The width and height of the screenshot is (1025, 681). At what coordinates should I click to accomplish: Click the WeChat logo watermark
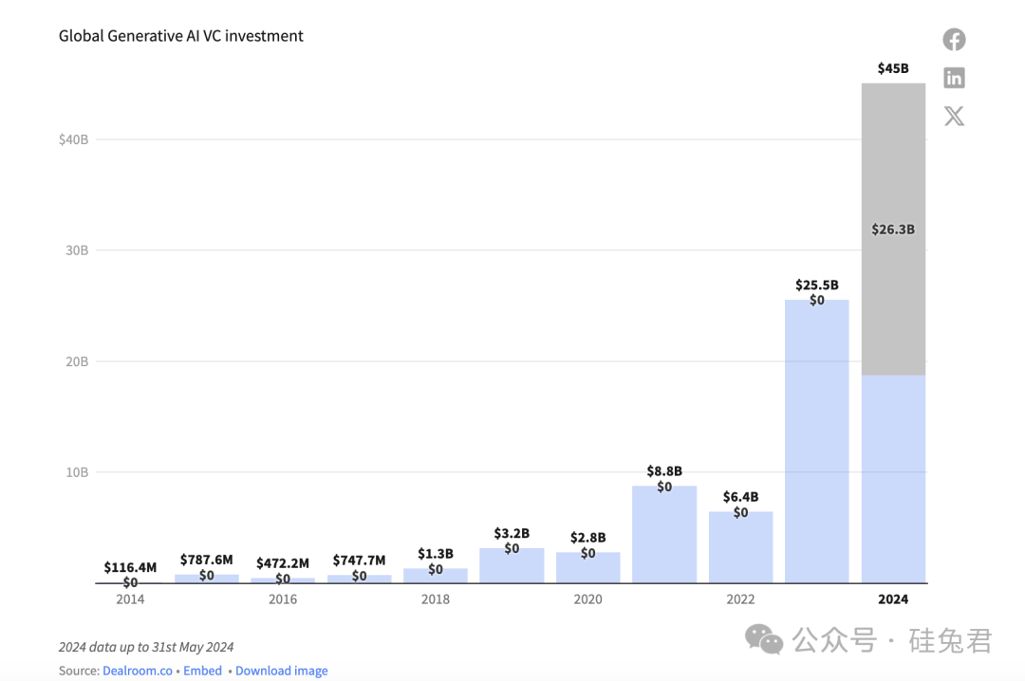(763, 639)
